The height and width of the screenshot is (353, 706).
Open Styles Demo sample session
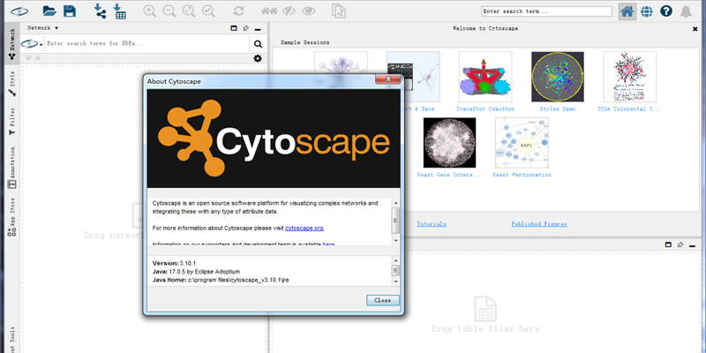pyautogui.click(x=558, y=77)
